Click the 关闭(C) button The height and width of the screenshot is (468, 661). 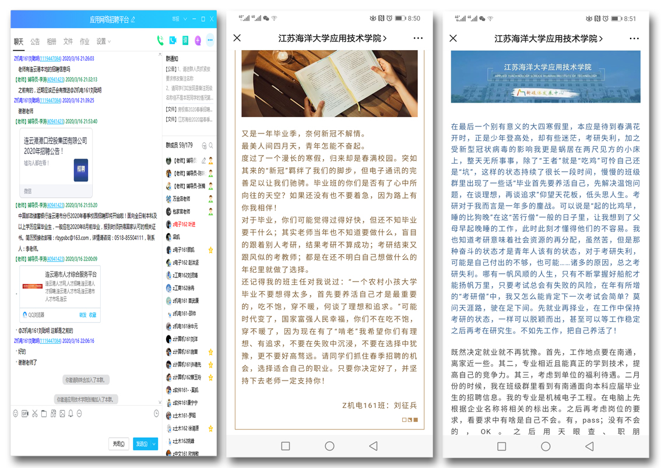(x=118, y=444)
